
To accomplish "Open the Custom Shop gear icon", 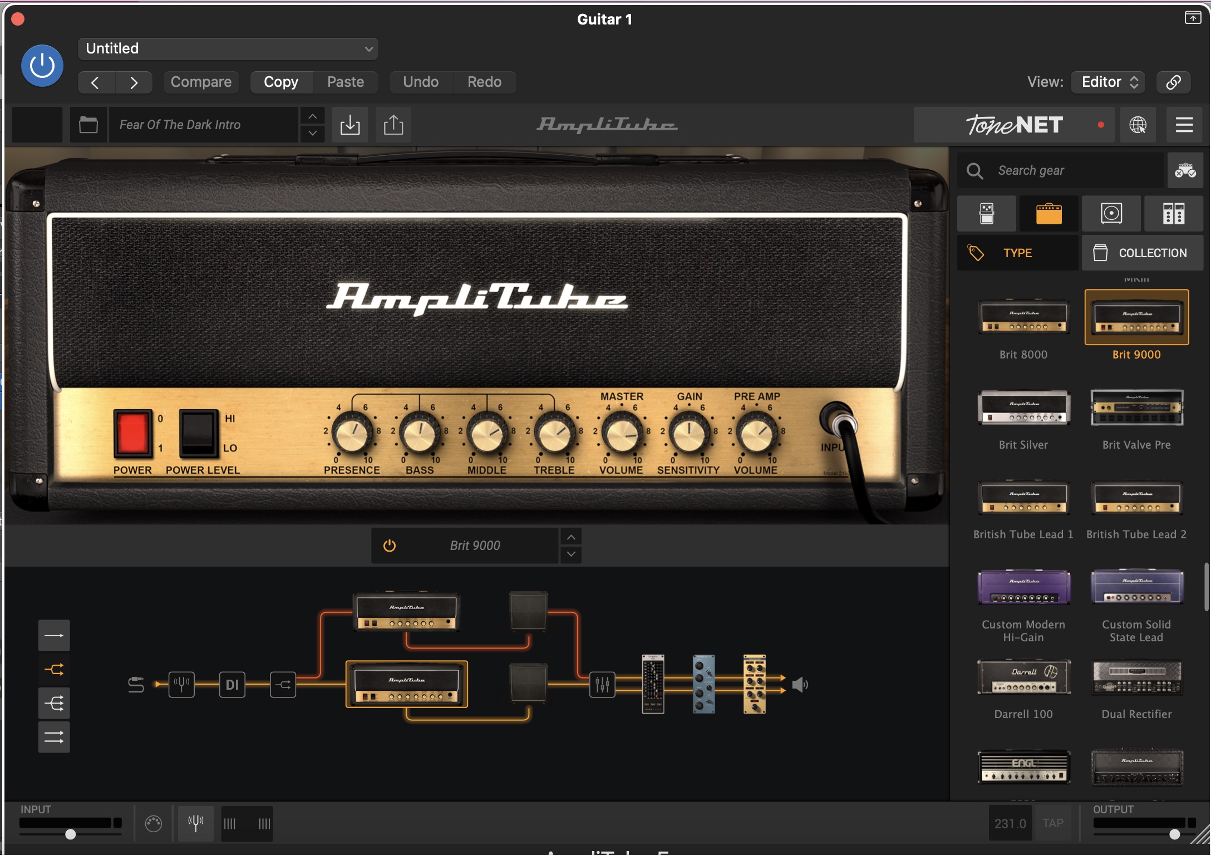I will 1185,170.
